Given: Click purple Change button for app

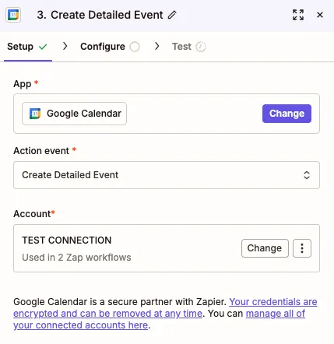Looking at the screenshot, I should tap(287, 114).
